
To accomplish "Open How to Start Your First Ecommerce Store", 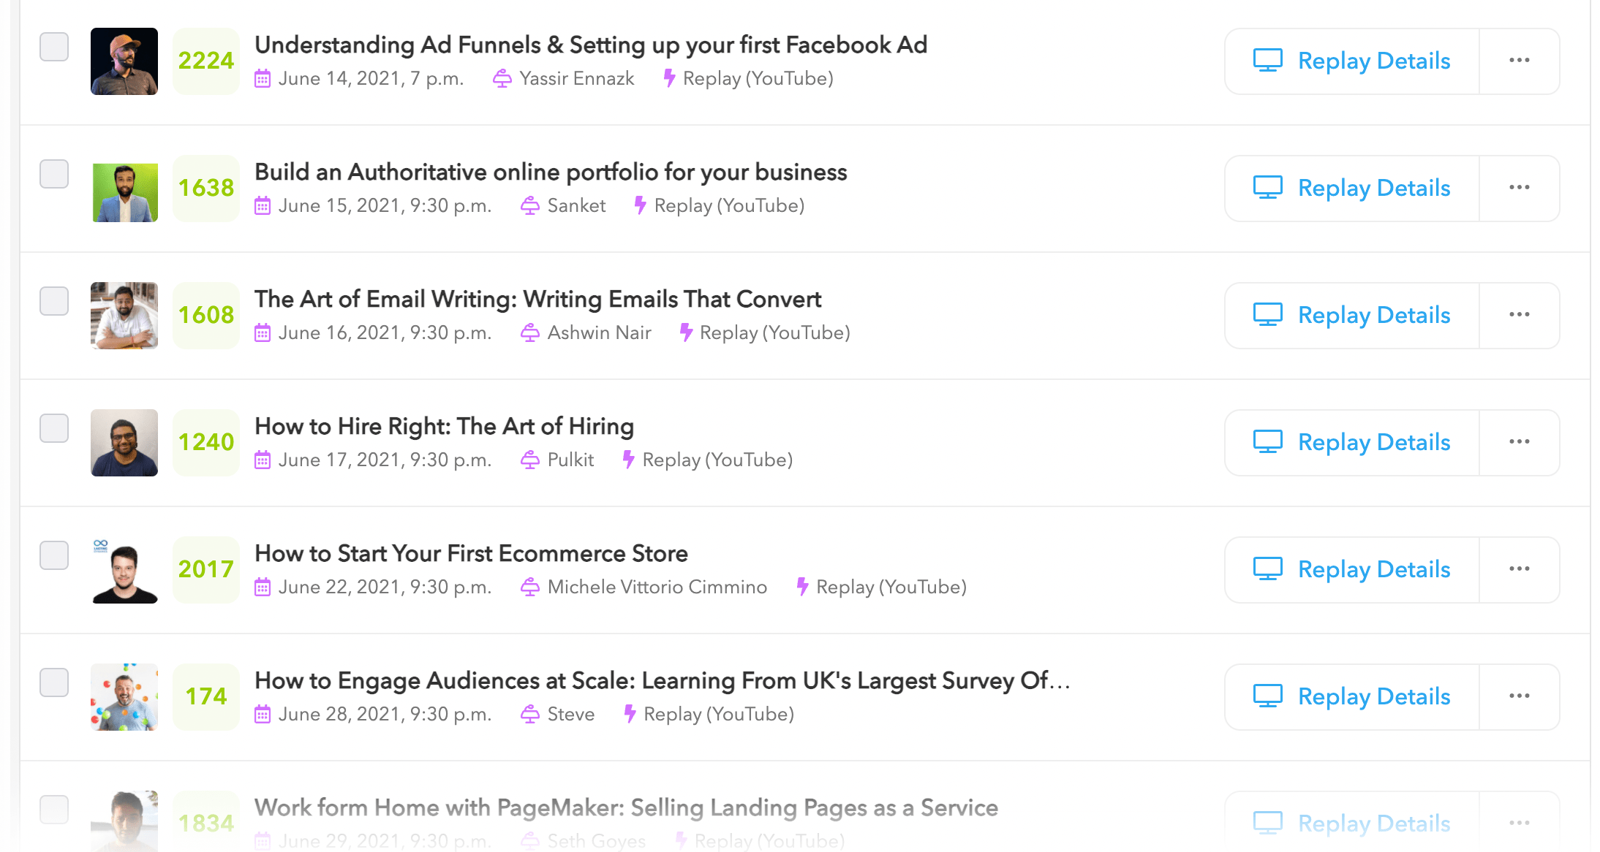I will [x=471, y=553].
